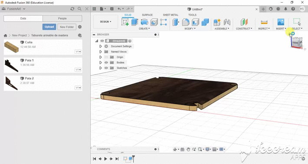The height and width of the screenshot is (164, 308).
Task: Select the Create Sketch tool
Action: click(x=125, y=22)
